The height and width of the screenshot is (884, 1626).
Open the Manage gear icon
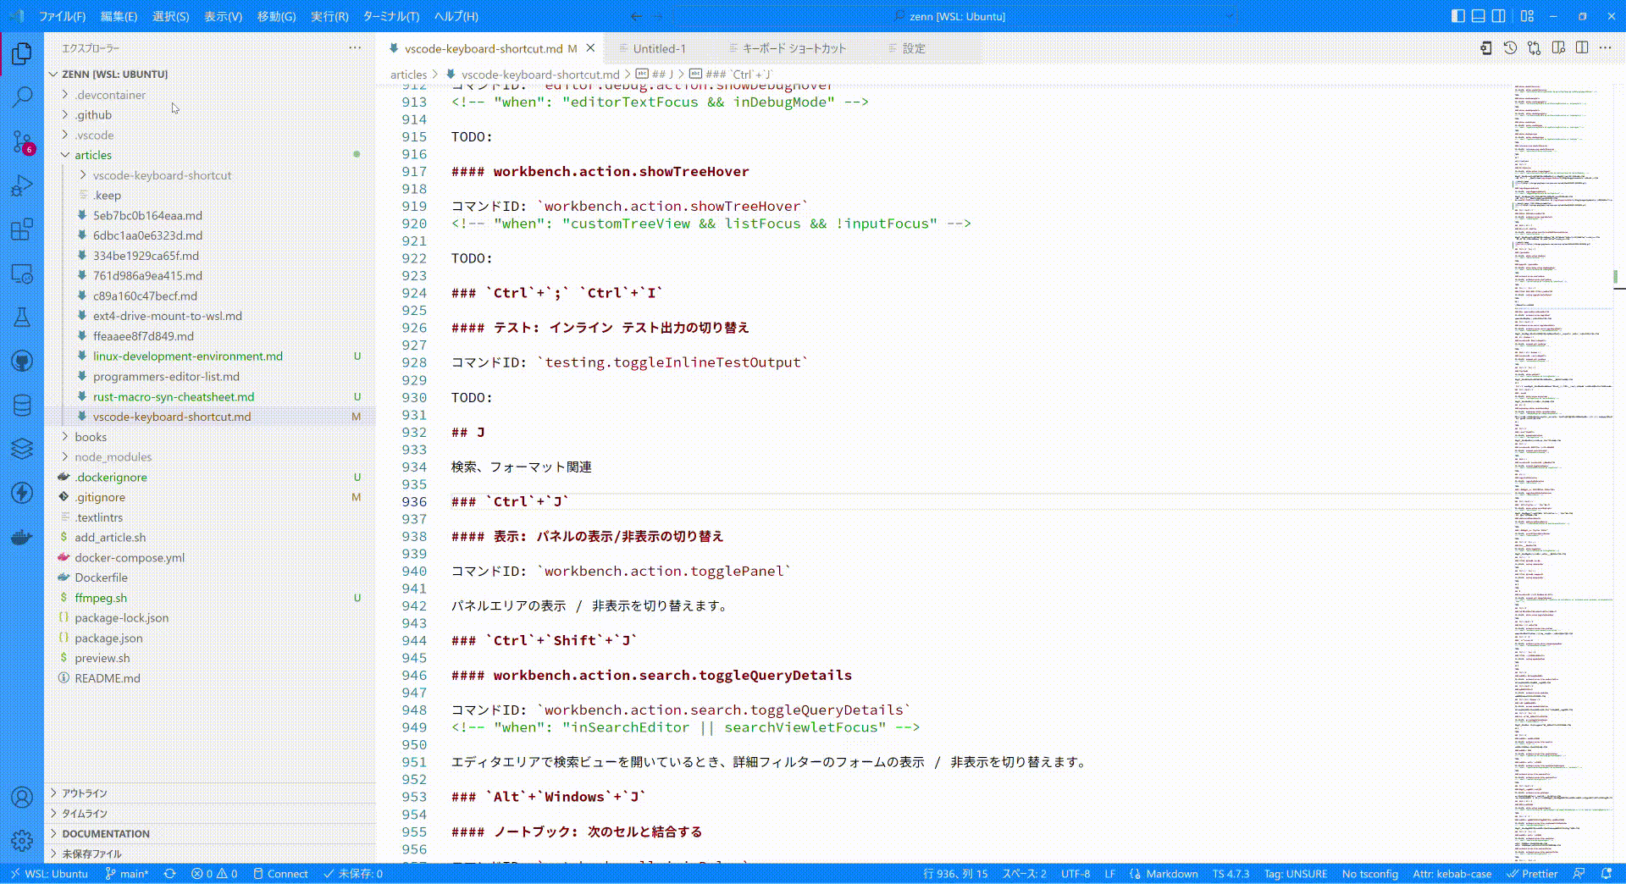click(x=22, y=840)
